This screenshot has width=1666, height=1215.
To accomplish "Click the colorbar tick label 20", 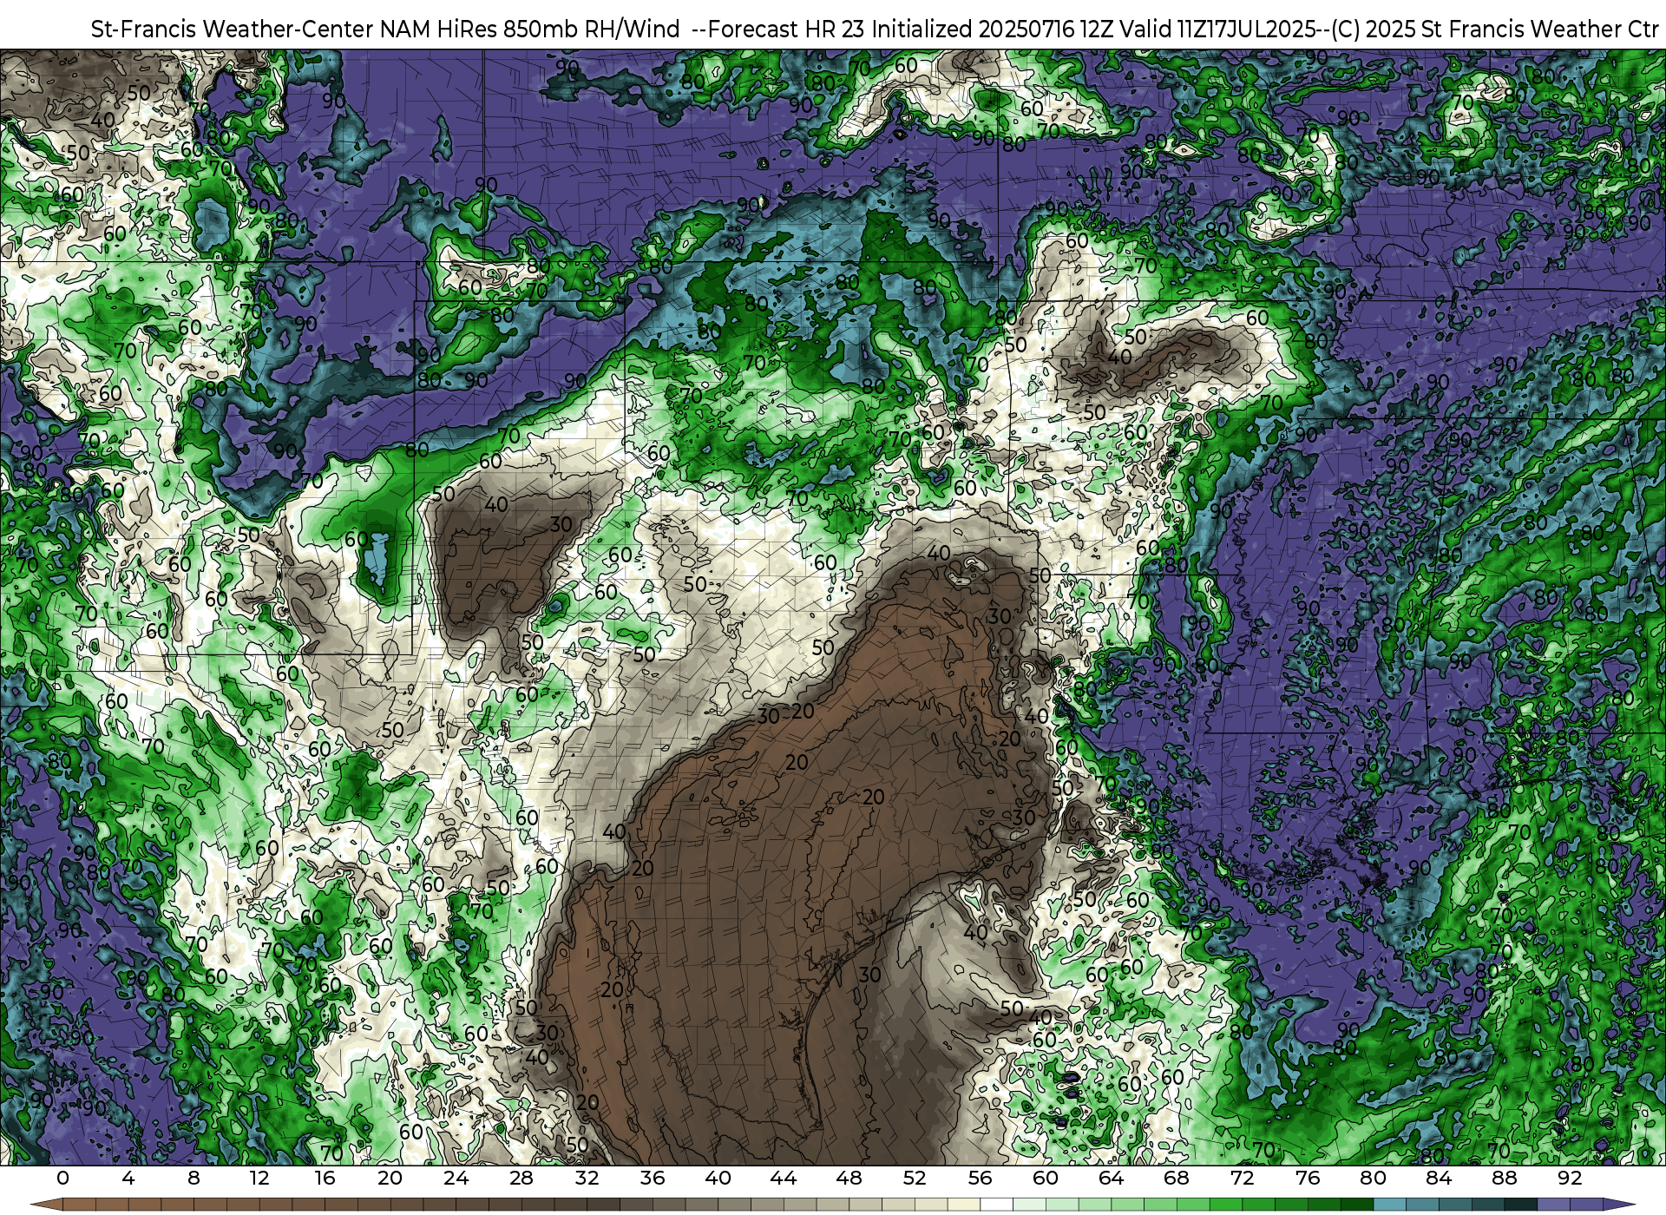I will click(390, 1178).
